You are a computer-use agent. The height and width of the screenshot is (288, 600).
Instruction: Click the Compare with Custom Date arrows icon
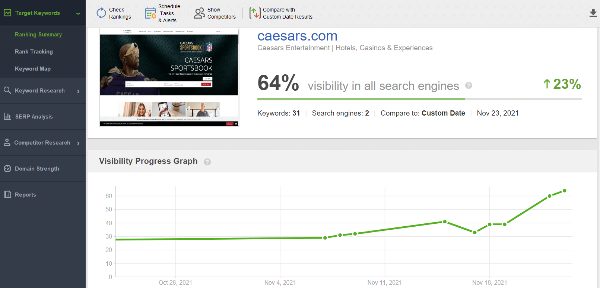(255, 13)
